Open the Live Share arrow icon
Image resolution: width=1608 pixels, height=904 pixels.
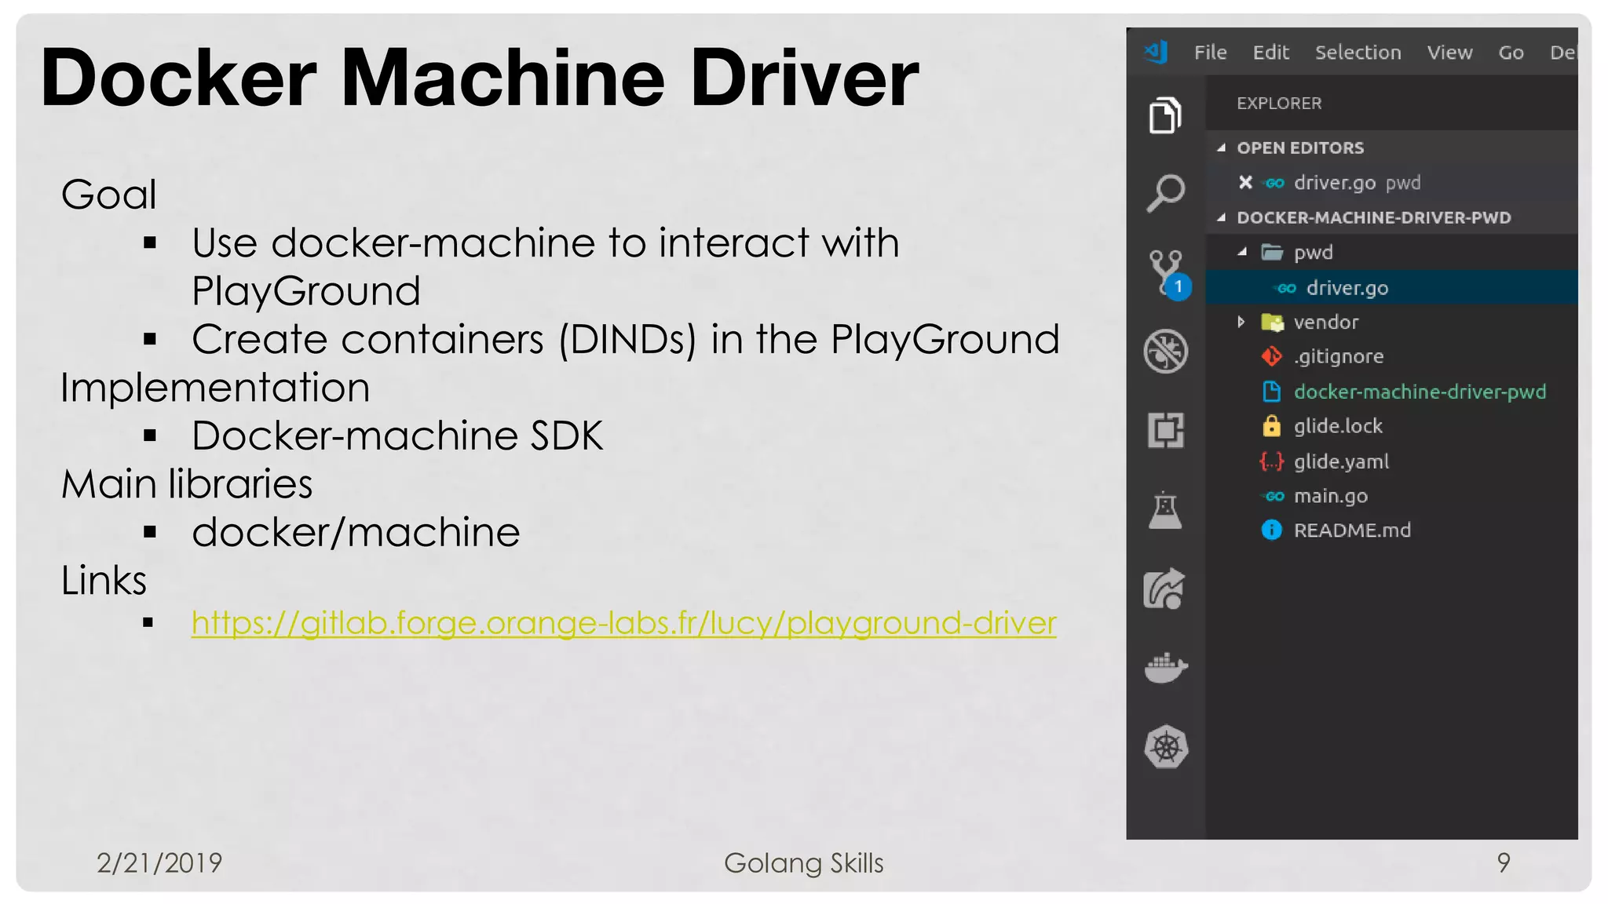click(x=1165, y=589)
